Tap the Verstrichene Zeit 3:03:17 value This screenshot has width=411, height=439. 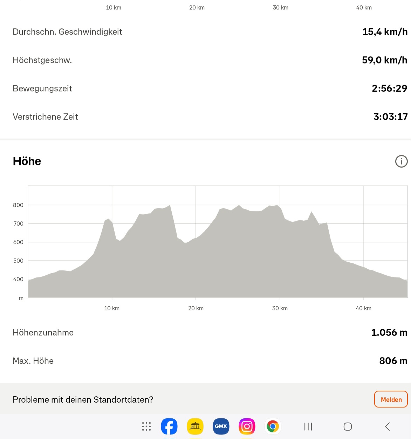(x=390, y=116)
